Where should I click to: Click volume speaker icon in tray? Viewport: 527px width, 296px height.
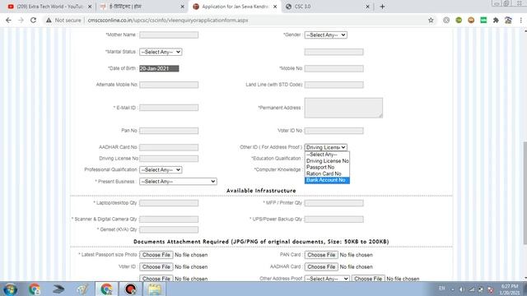click(461, 289)
